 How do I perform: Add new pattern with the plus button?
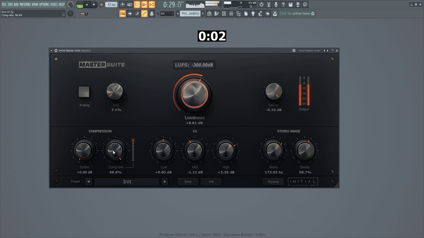203,14
